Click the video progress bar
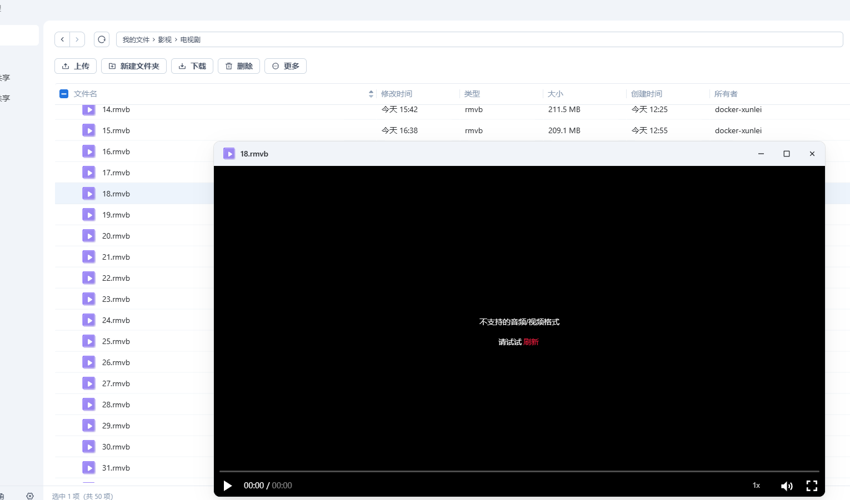The width and height of the screenshot is (850, 500). coord(519,471)
